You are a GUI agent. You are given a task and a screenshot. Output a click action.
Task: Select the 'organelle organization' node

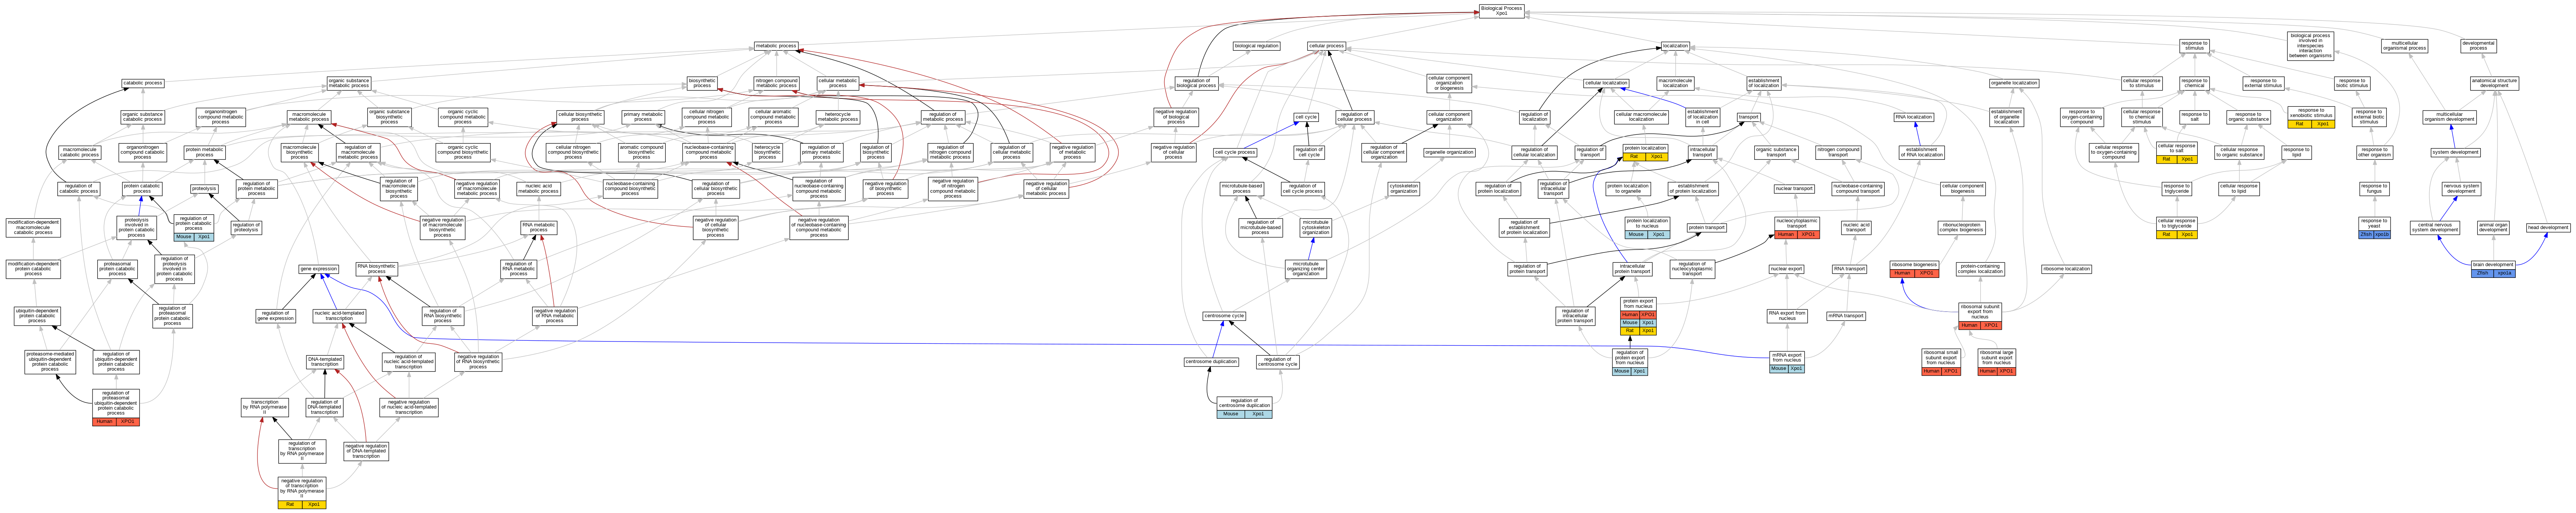1449,153
